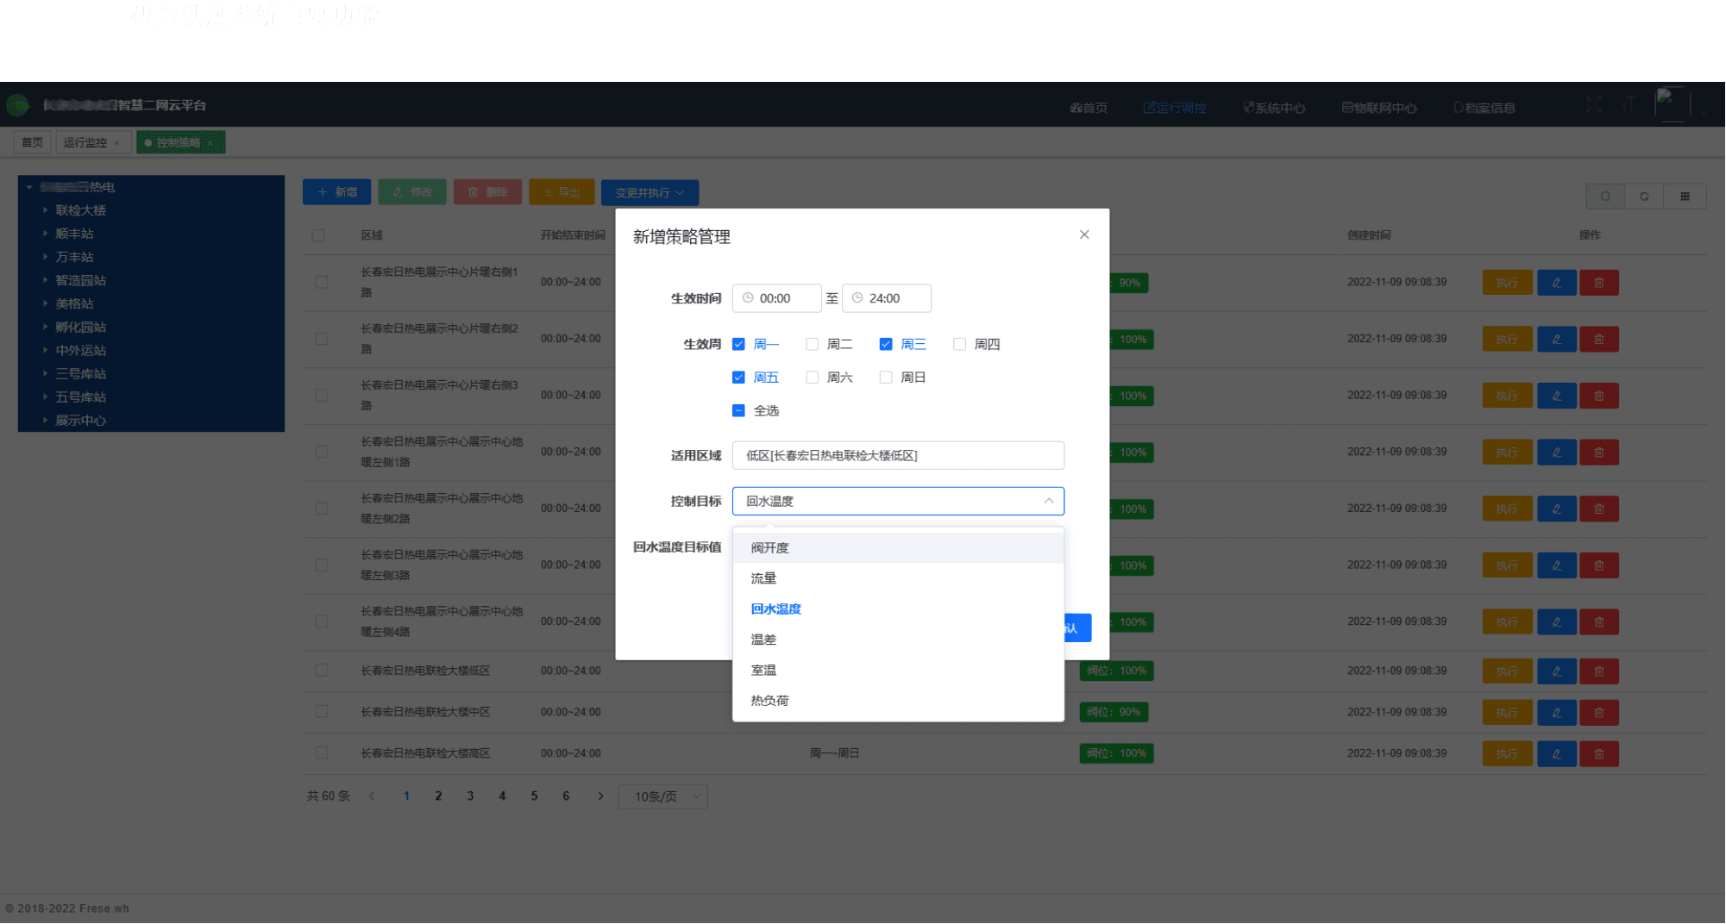
Task: Select 阀开度 from the dropdown list
Action: (898, 547)
